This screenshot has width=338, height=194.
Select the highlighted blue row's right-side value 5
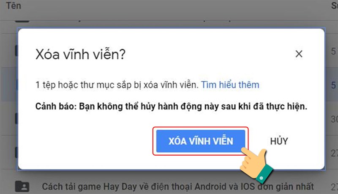coord(333,85)
